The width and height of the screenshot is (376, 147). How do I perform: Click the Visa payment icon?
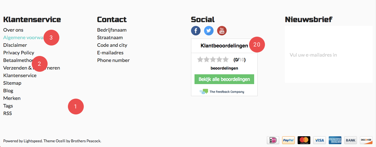tap(320, 140)
